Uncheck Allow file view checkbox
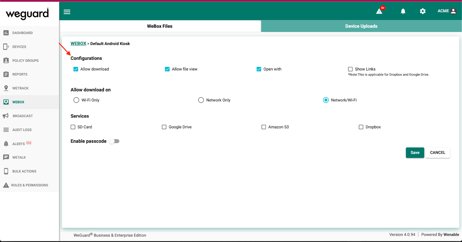 pos(167,69)
